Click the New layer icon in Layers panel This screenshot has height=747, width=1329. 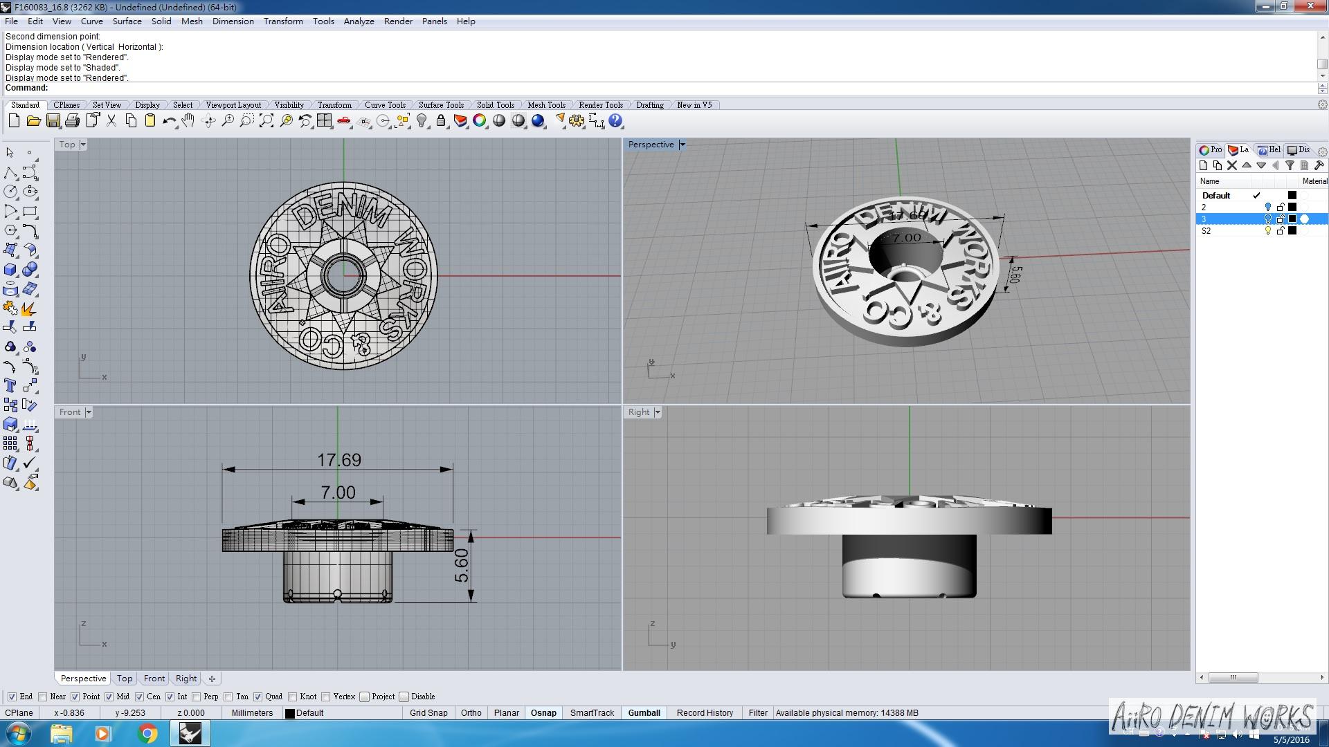point(1203,165)
